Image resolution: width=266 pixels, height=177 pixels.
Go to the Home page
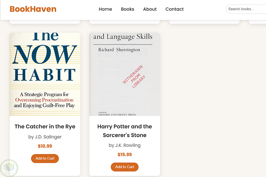click(x=105, y=9)
